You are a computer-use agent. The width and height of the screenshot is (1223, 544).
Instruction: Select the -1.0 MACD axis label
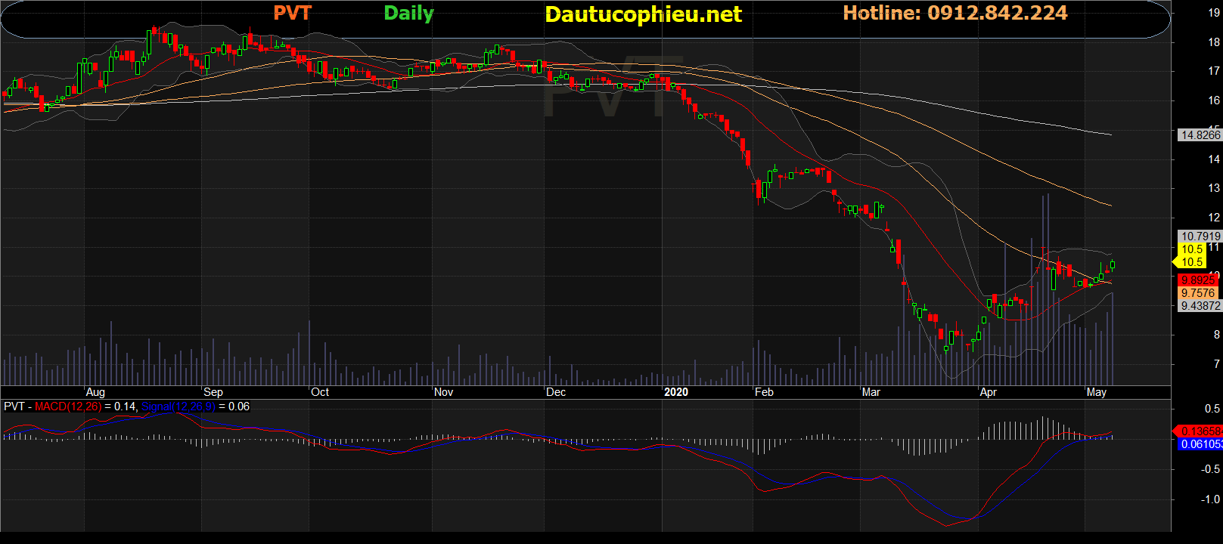point(1211,499)
